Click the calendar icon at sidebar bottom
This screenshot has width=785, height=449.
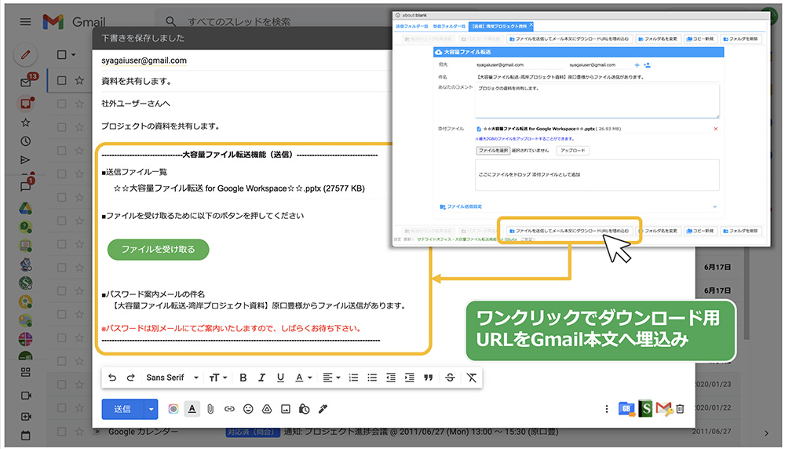coord(26,436)
